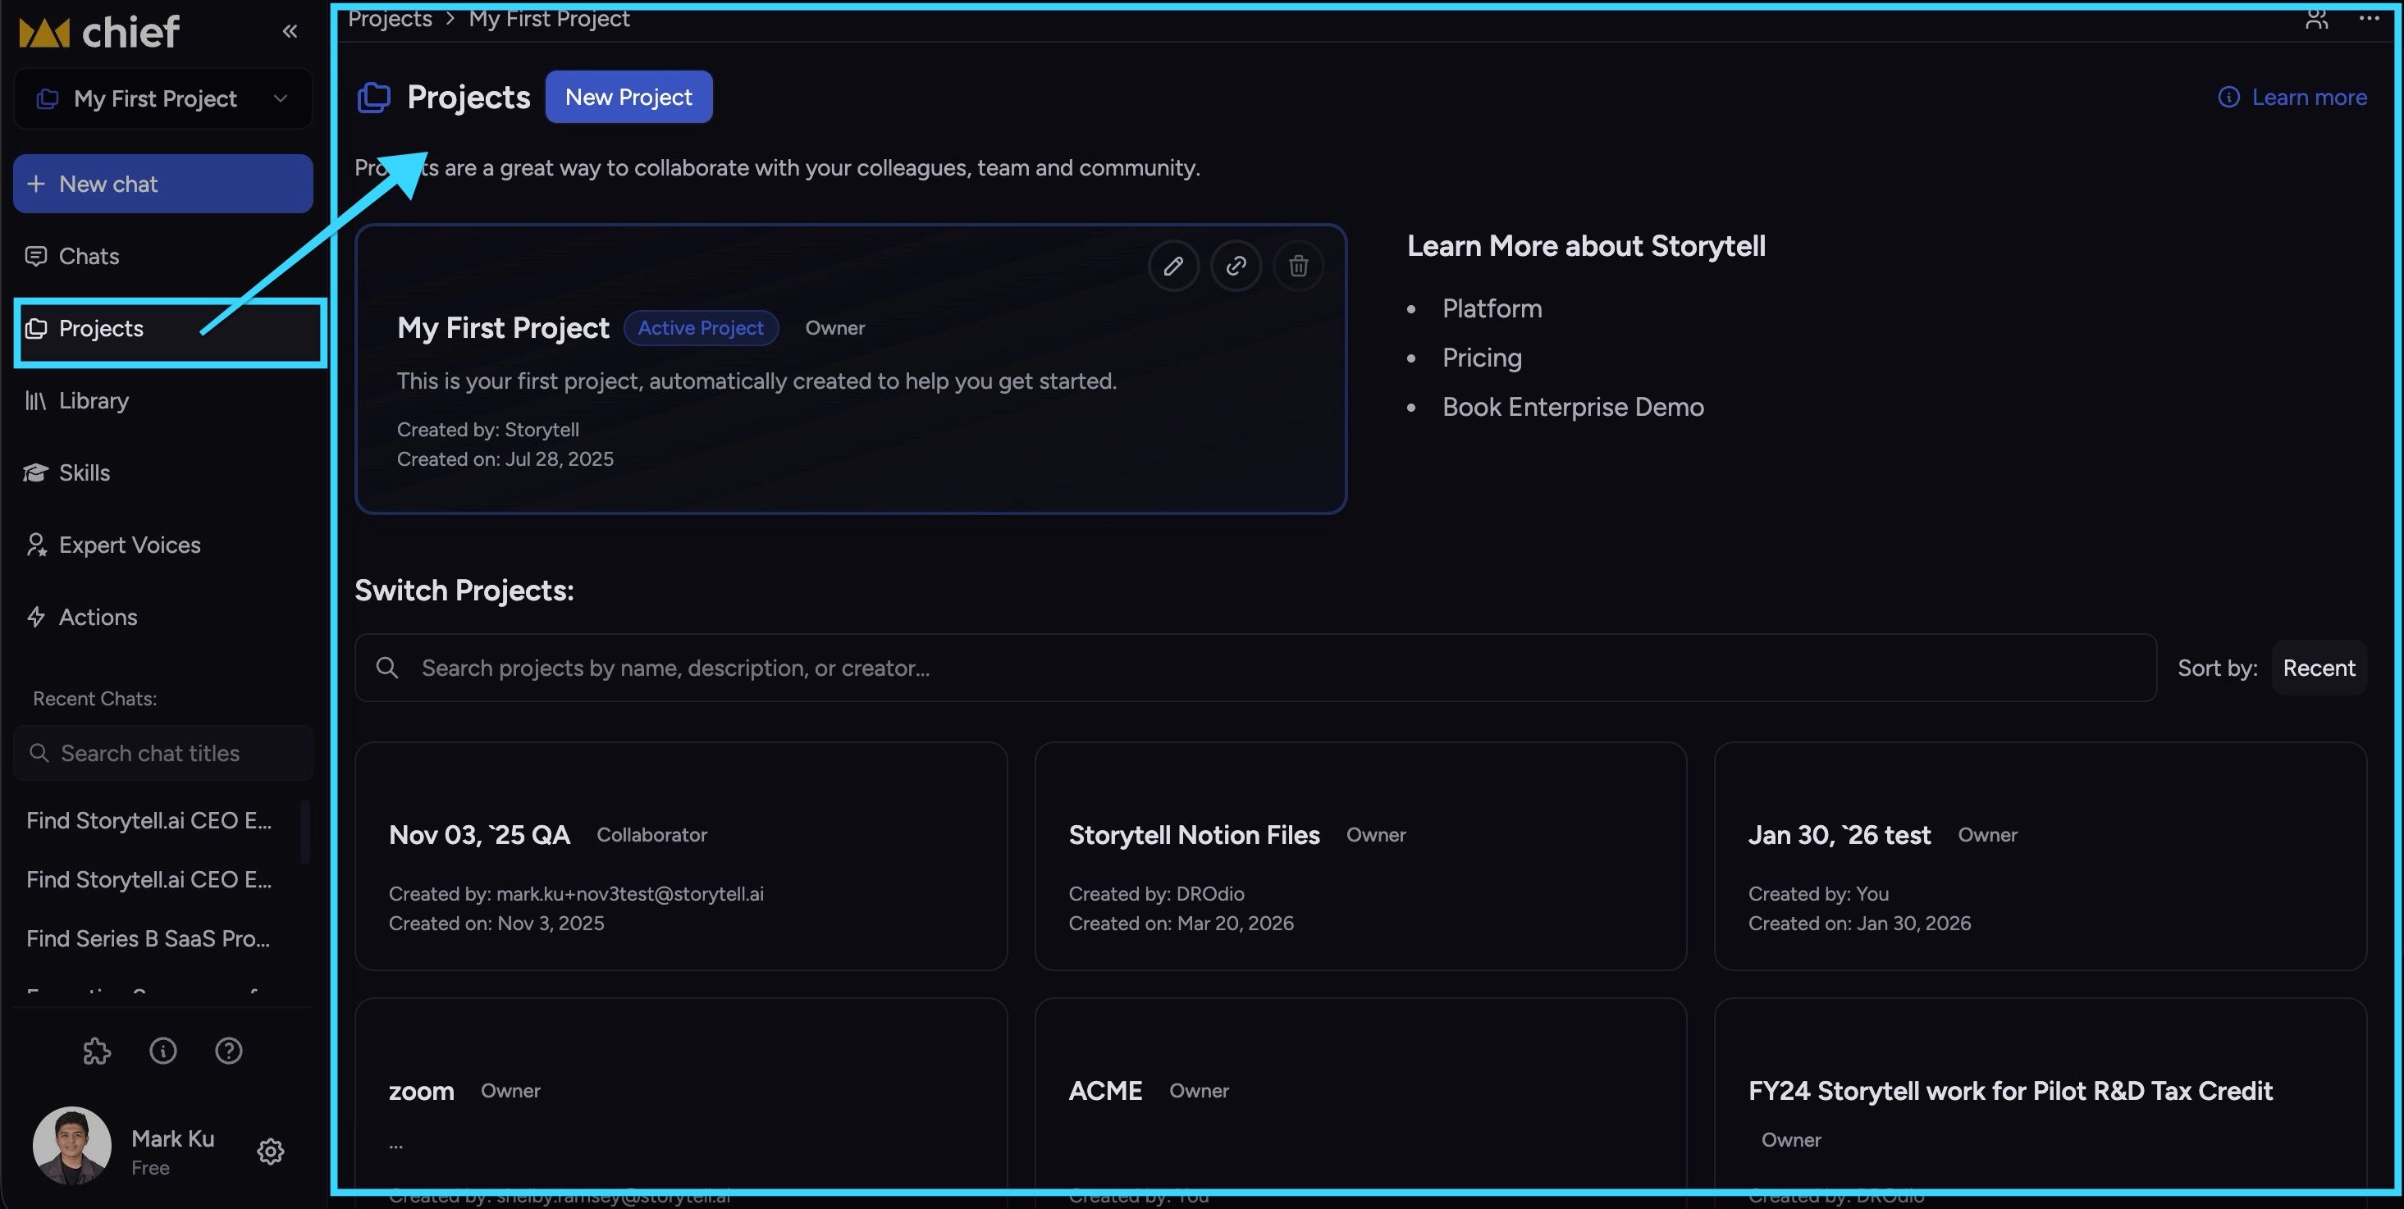This screenshot has width=2404, height=1209.
Task: Open the Sort by Recent dropdown
Action: point(2319,668)
